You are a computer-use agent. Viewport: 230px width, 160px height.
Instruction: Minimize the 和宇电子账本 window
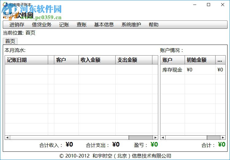(x=195, y=5)
